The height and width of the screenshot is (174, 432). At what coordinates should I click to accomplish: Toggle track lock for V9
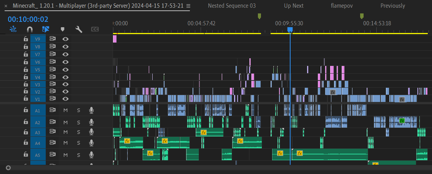[26, 39]
